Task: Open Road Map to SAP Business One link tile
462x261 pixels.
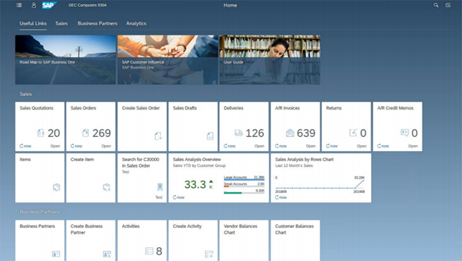Action: pos(65,60)
